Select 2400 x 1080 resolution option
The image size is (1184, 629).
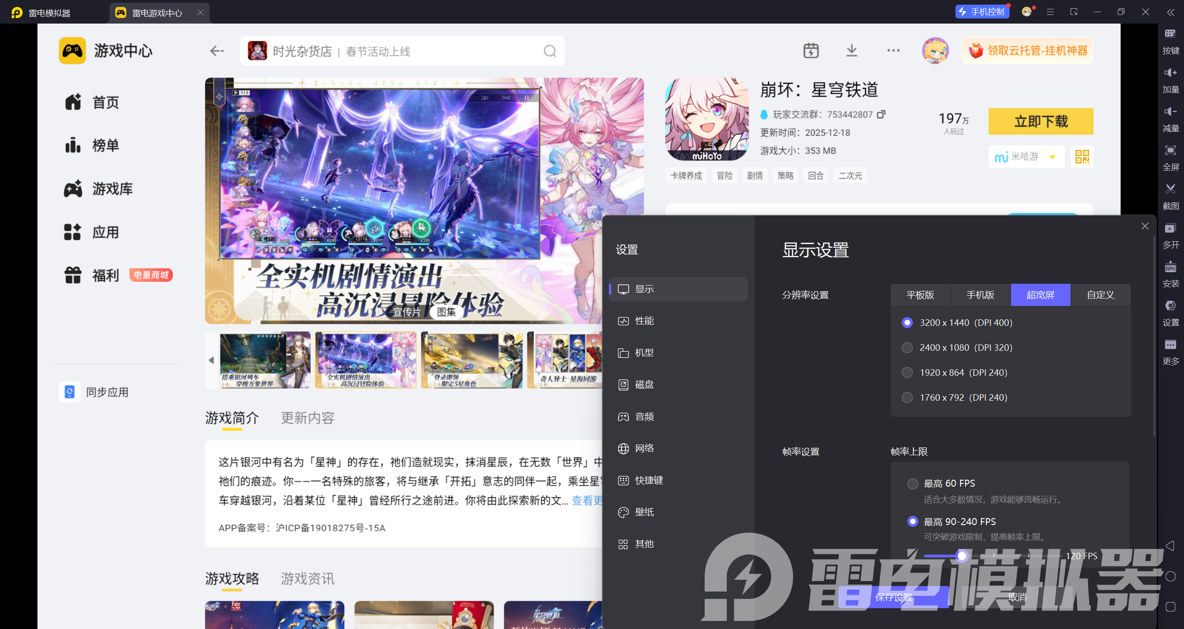(x=907, y=348)
